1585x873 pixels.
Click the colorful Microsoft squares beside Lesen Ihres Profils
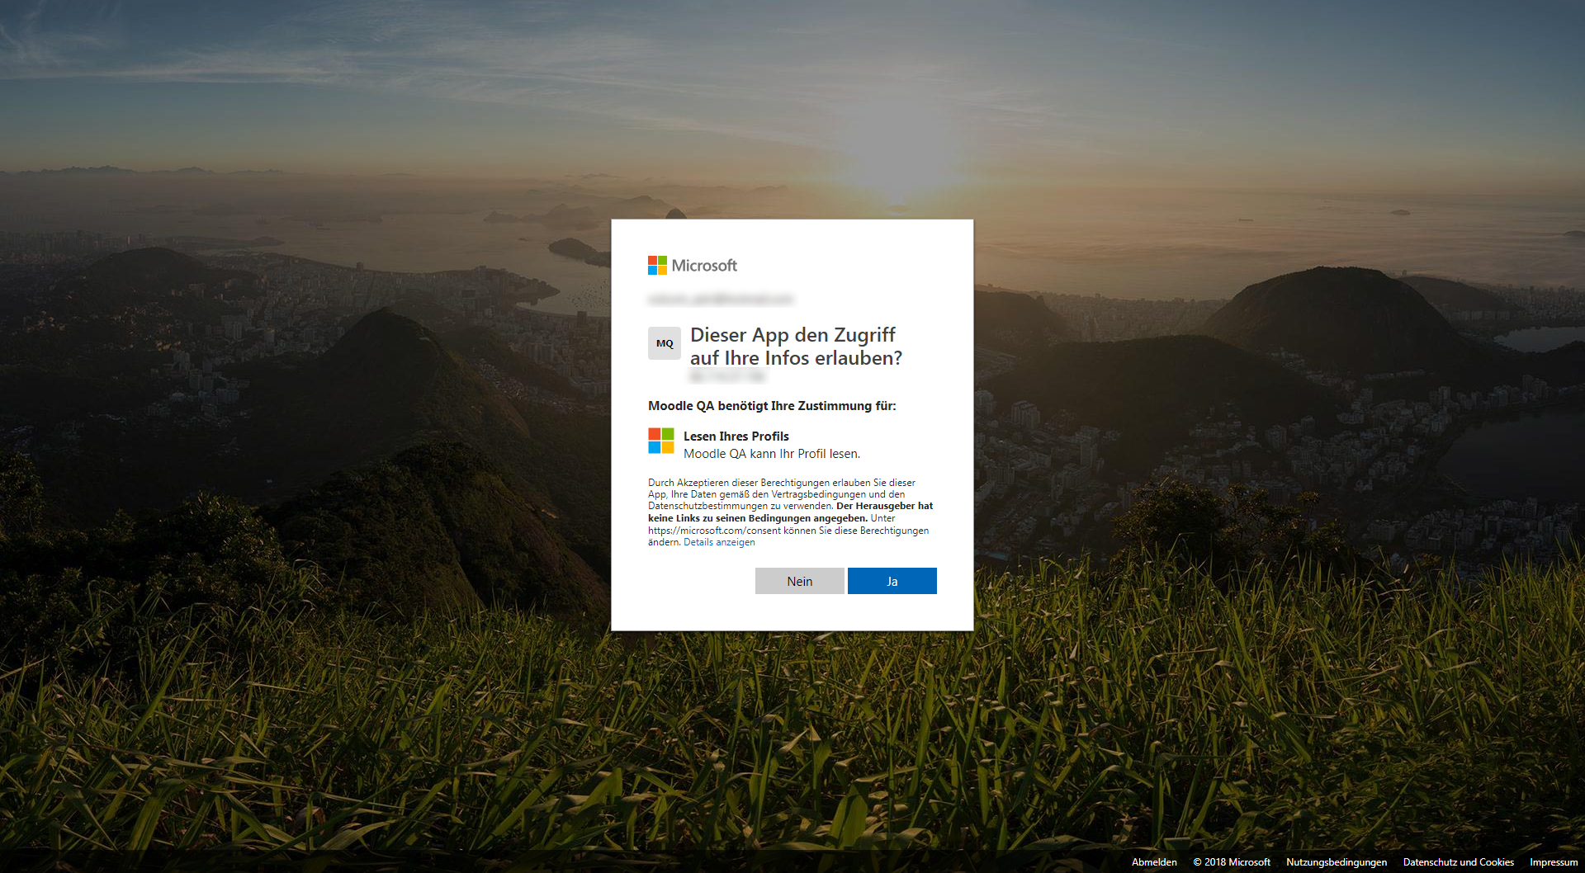(x=661, y=441)
